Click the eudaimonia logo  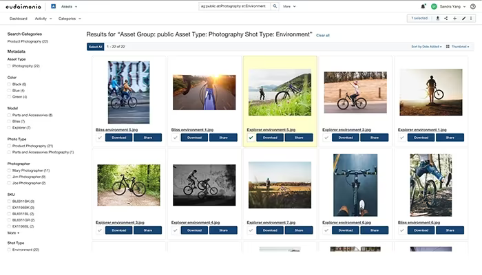[23, 6]
